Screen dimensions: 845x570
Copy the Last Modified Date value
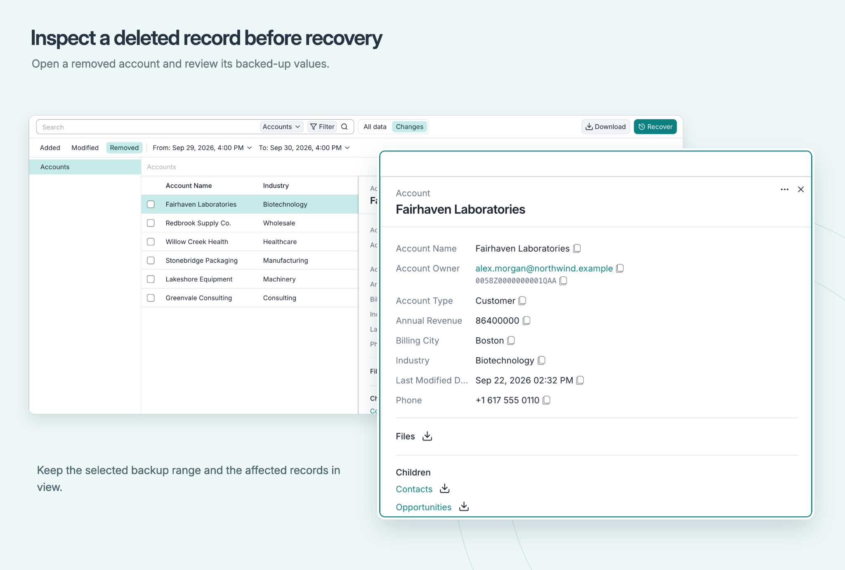[580, 380]
